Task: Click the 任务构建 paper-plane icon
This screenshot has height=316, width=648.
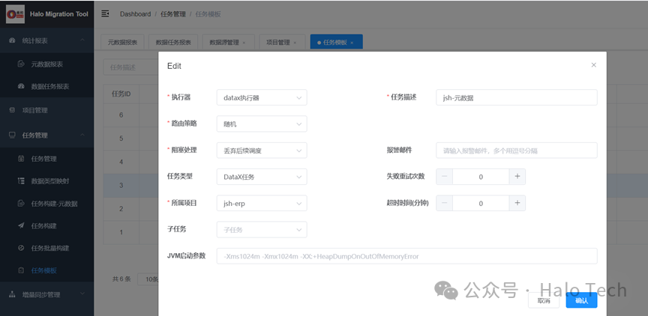Action: coord(22,225)
